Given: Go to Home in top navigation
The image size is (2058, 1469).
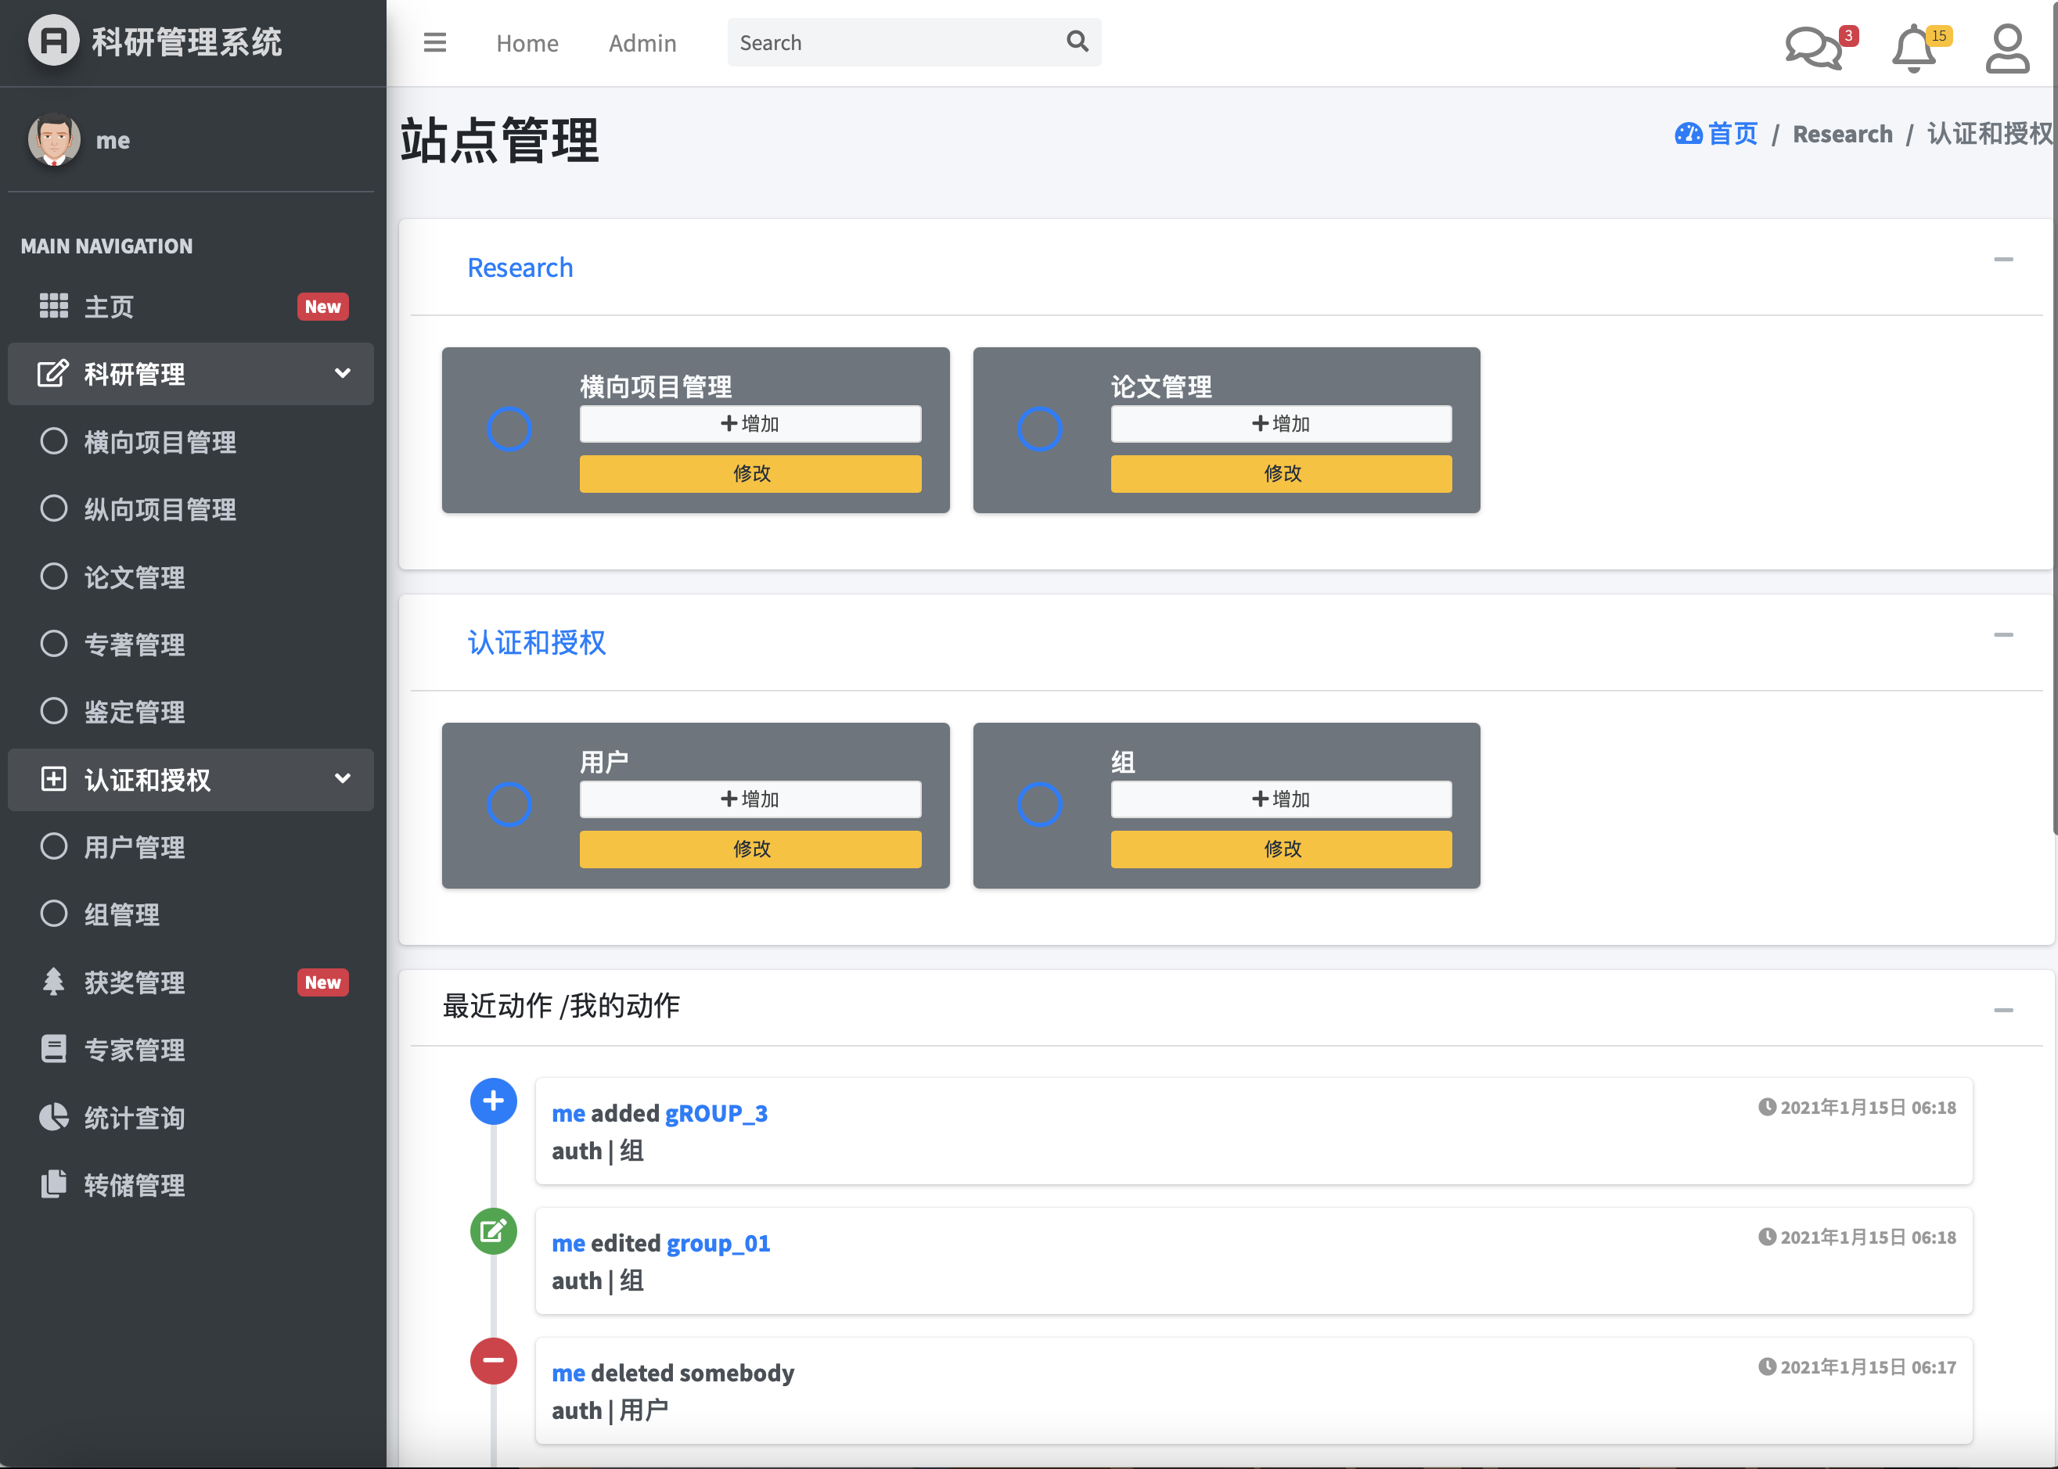Looking at the screenshot, I should [x=527, y=42].
